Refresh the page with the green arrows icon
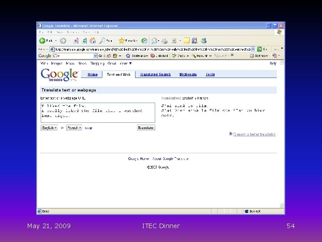This screenshot has height=242, width=322. click(x=85, y=41)
